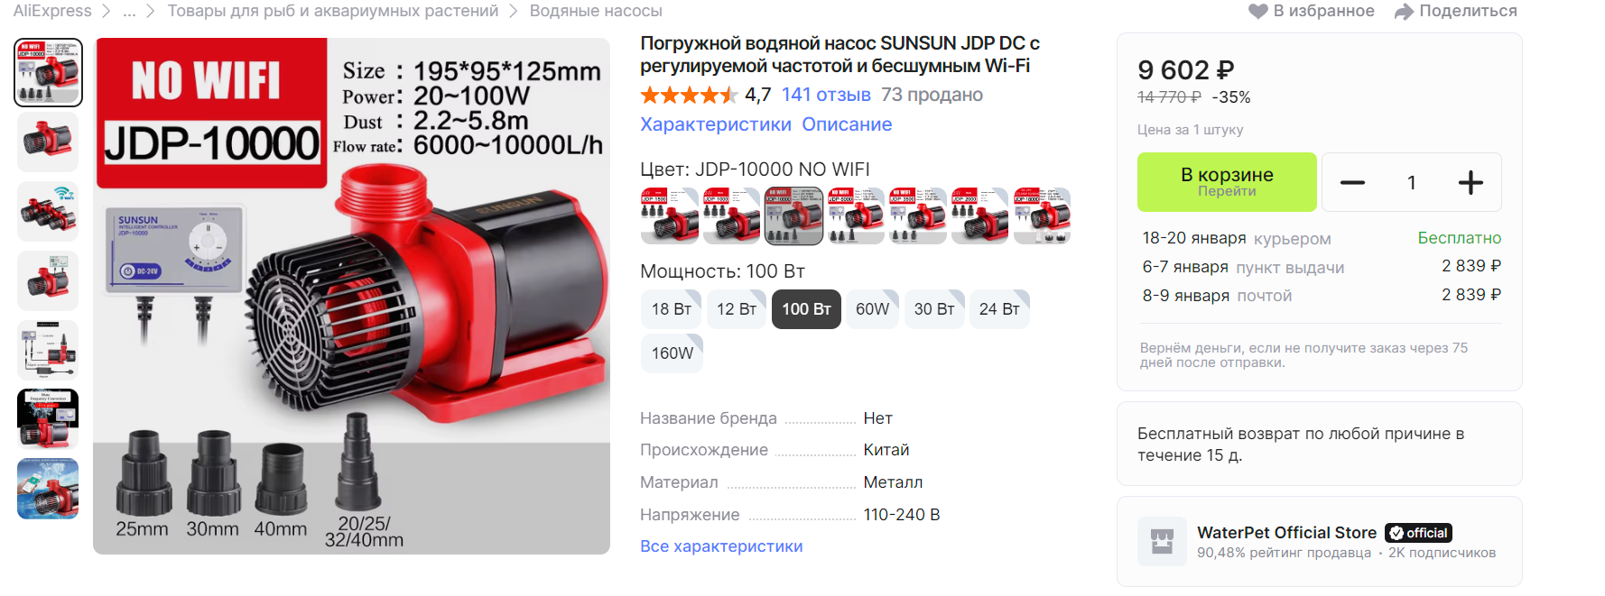Select the first color variant swatch
1605x596 pixels.
coord(670,215)
